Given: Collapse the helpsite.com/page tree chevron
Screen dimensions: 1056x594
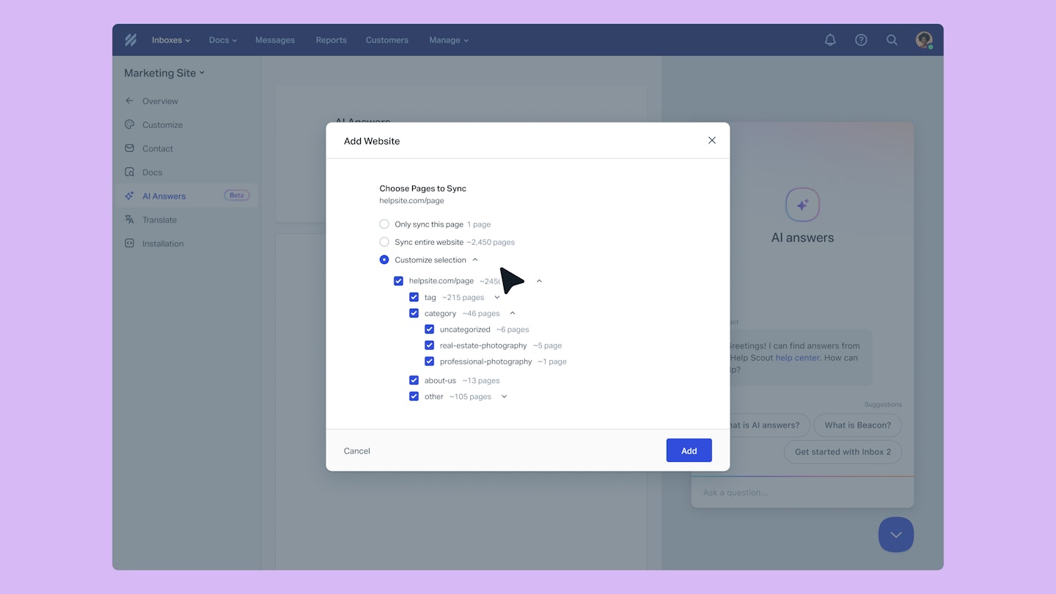Looking at the screenshot, I should click(x=539, y=281).
